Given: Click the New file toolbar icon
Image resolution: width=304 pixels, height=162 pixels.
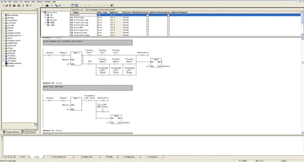Looking at the screenshot, I should 3,5.
